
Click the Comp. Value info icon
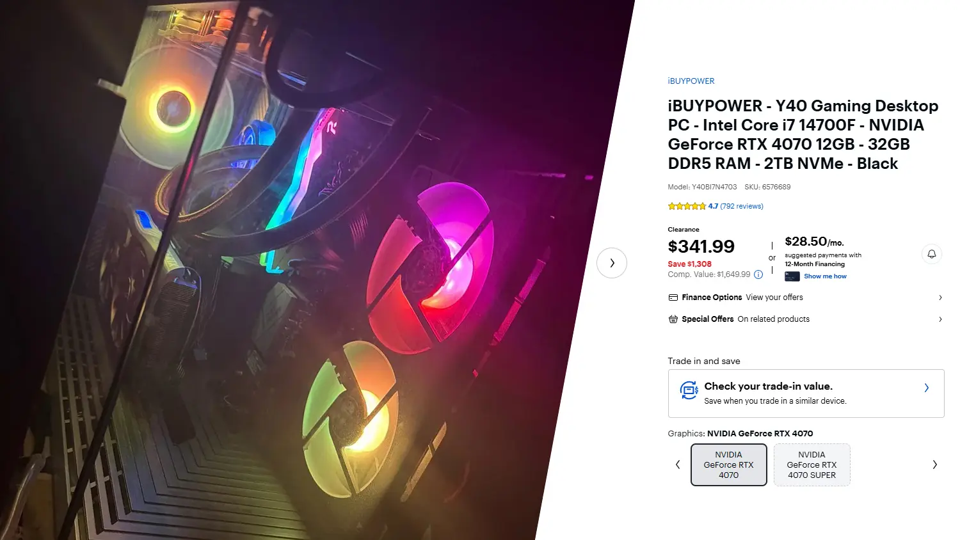pyautogui.click(x=758, y=274)
